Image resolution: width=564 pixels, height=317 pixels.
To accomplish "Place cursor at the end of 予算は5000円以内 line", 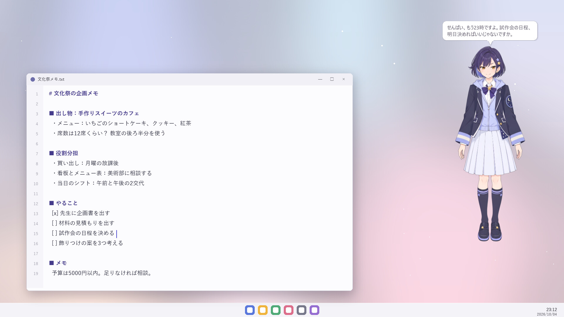I will [x=153, y=273].
